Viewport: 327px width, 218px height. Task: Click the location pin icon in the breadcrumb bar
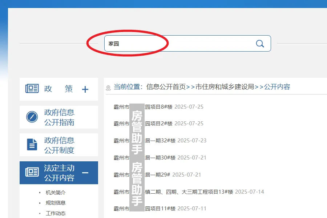(108, 87)
